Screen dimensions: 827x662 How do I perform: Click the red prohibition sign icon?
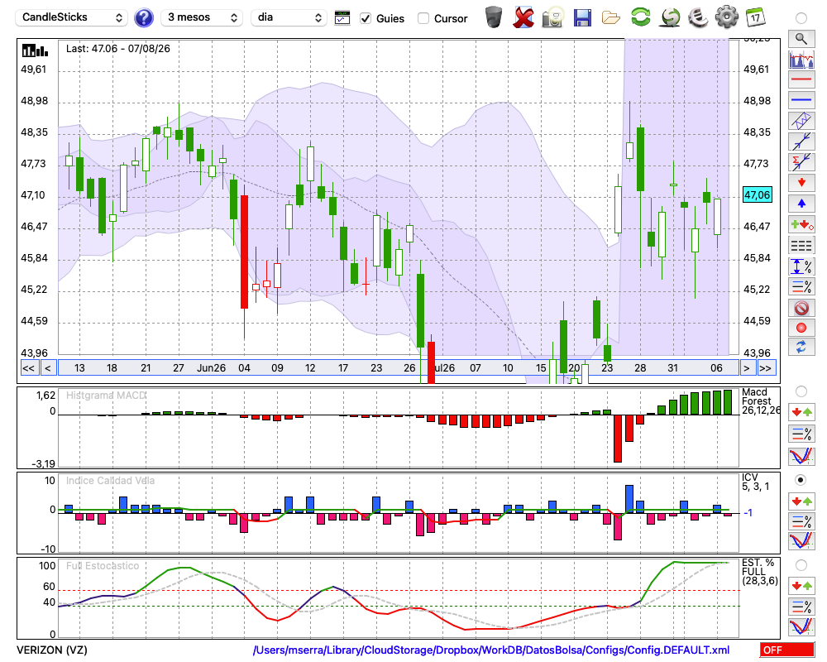[x=801, y=308]
